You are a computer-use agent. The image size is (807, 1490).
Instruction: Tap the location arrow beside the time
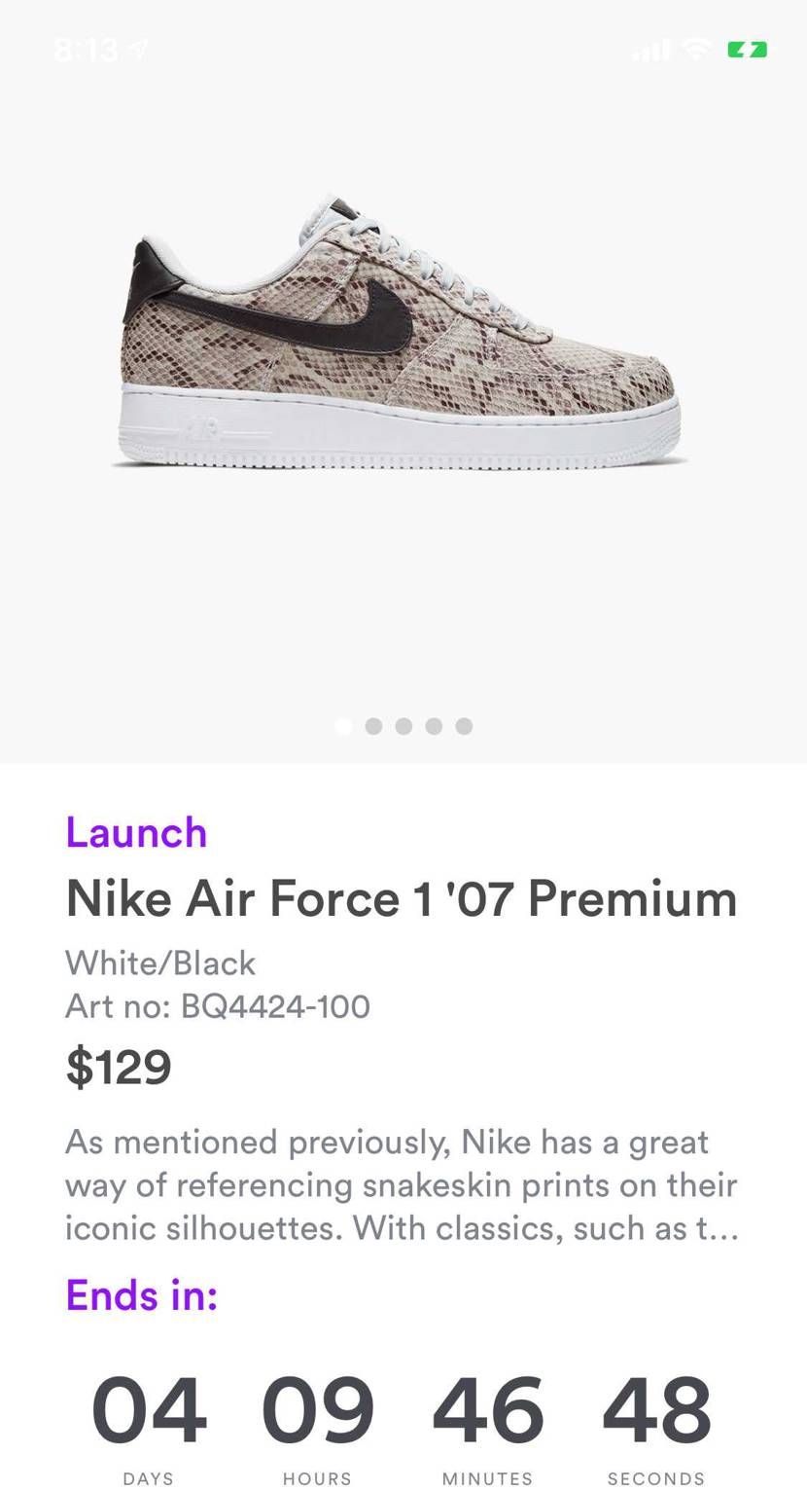pos(140,49)
